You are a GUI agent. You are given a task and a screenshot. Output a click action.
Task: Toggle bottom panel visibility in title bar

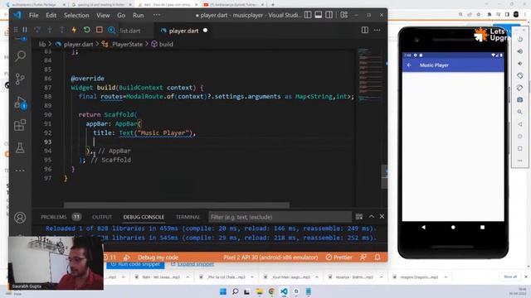[319, 15]
